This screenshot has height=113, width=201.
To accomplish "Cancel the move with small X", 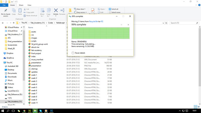I will click(128, 25).
